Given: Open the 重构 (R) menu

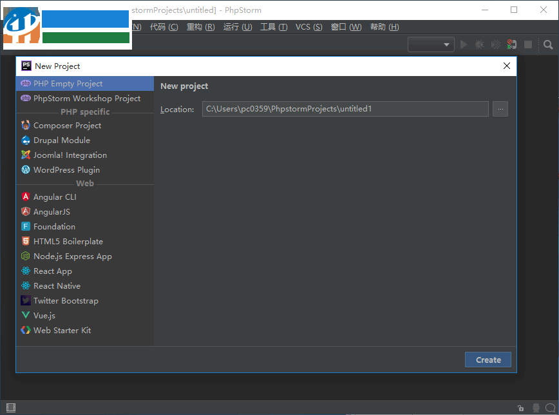Looking at the screenshot, I should click(x=201, y=27).
